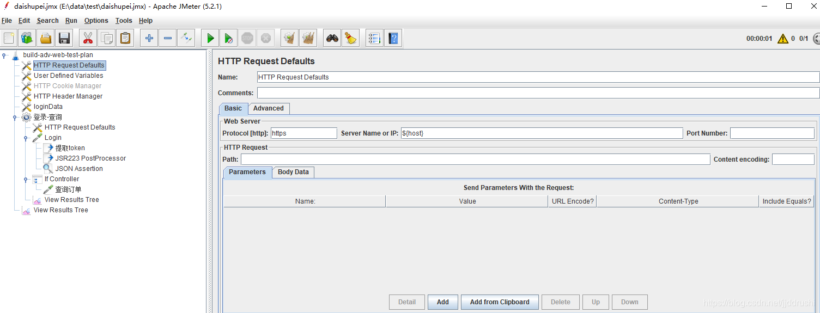Switch to the Basic tab
The width and height of the screenshot is (820, 313).
[x=233, y=108]
